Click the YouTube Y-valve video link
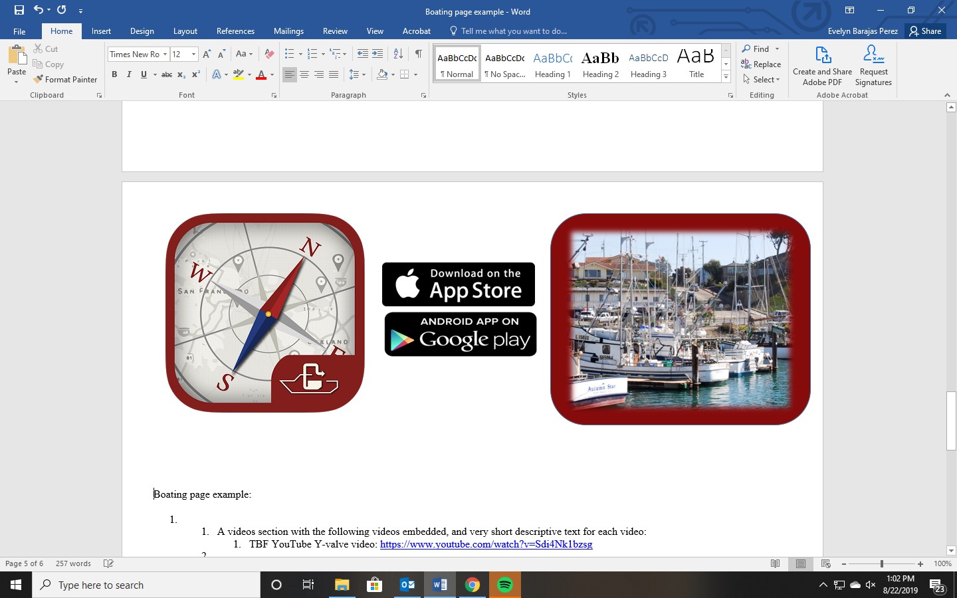This screenshot has height=598, width=957. [x=486, y=544]
